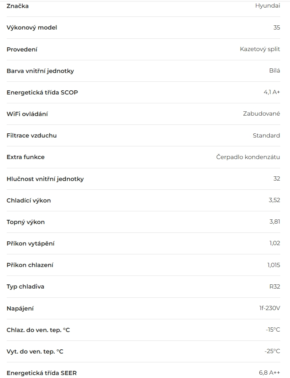Click the Vyt. do ven. tep. label
Image resolution: width=290 pixels, height=378 pixels.
click(35, 351)
